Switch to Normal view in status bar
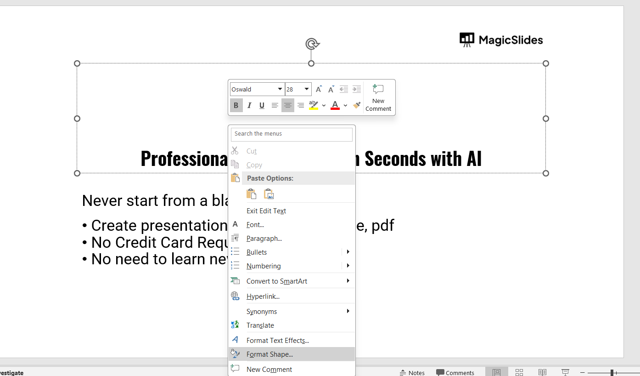640x376 pixels. pyautogui.click(x=496, y=372)
